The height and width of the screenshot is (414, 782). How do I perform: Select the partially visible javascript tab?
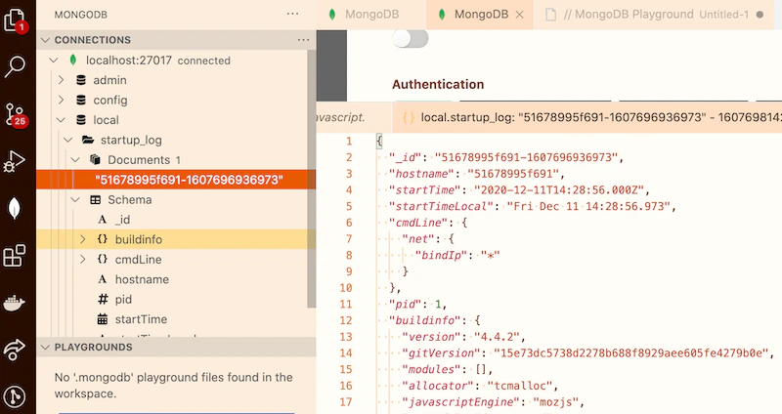(354, 117)
